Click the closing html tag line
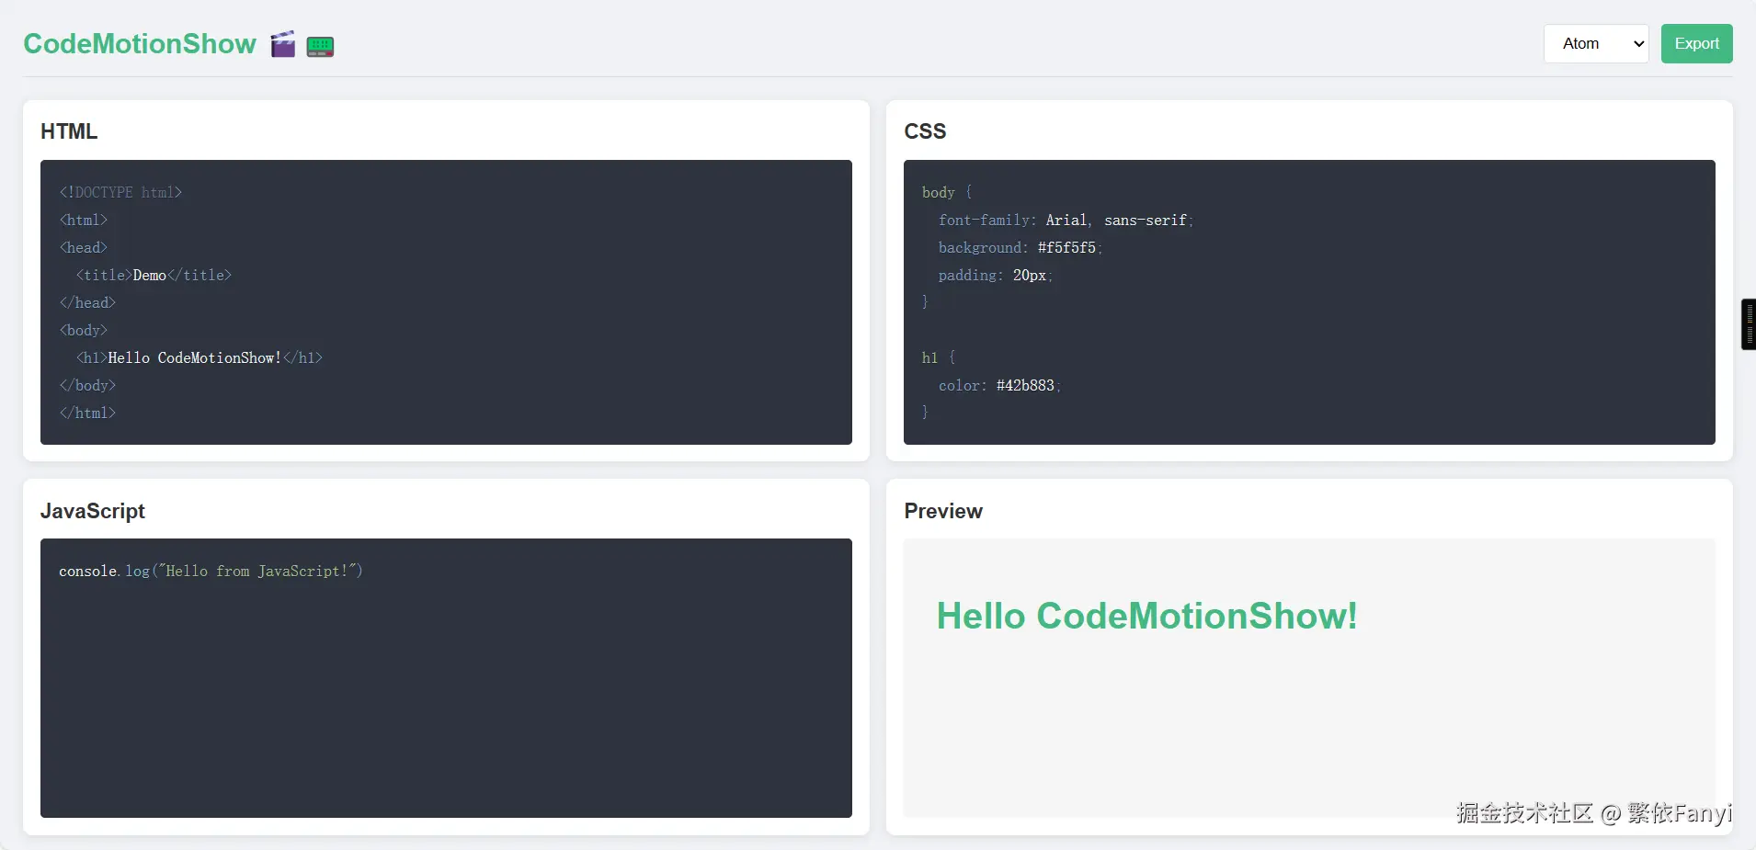 tap(88, 413)
